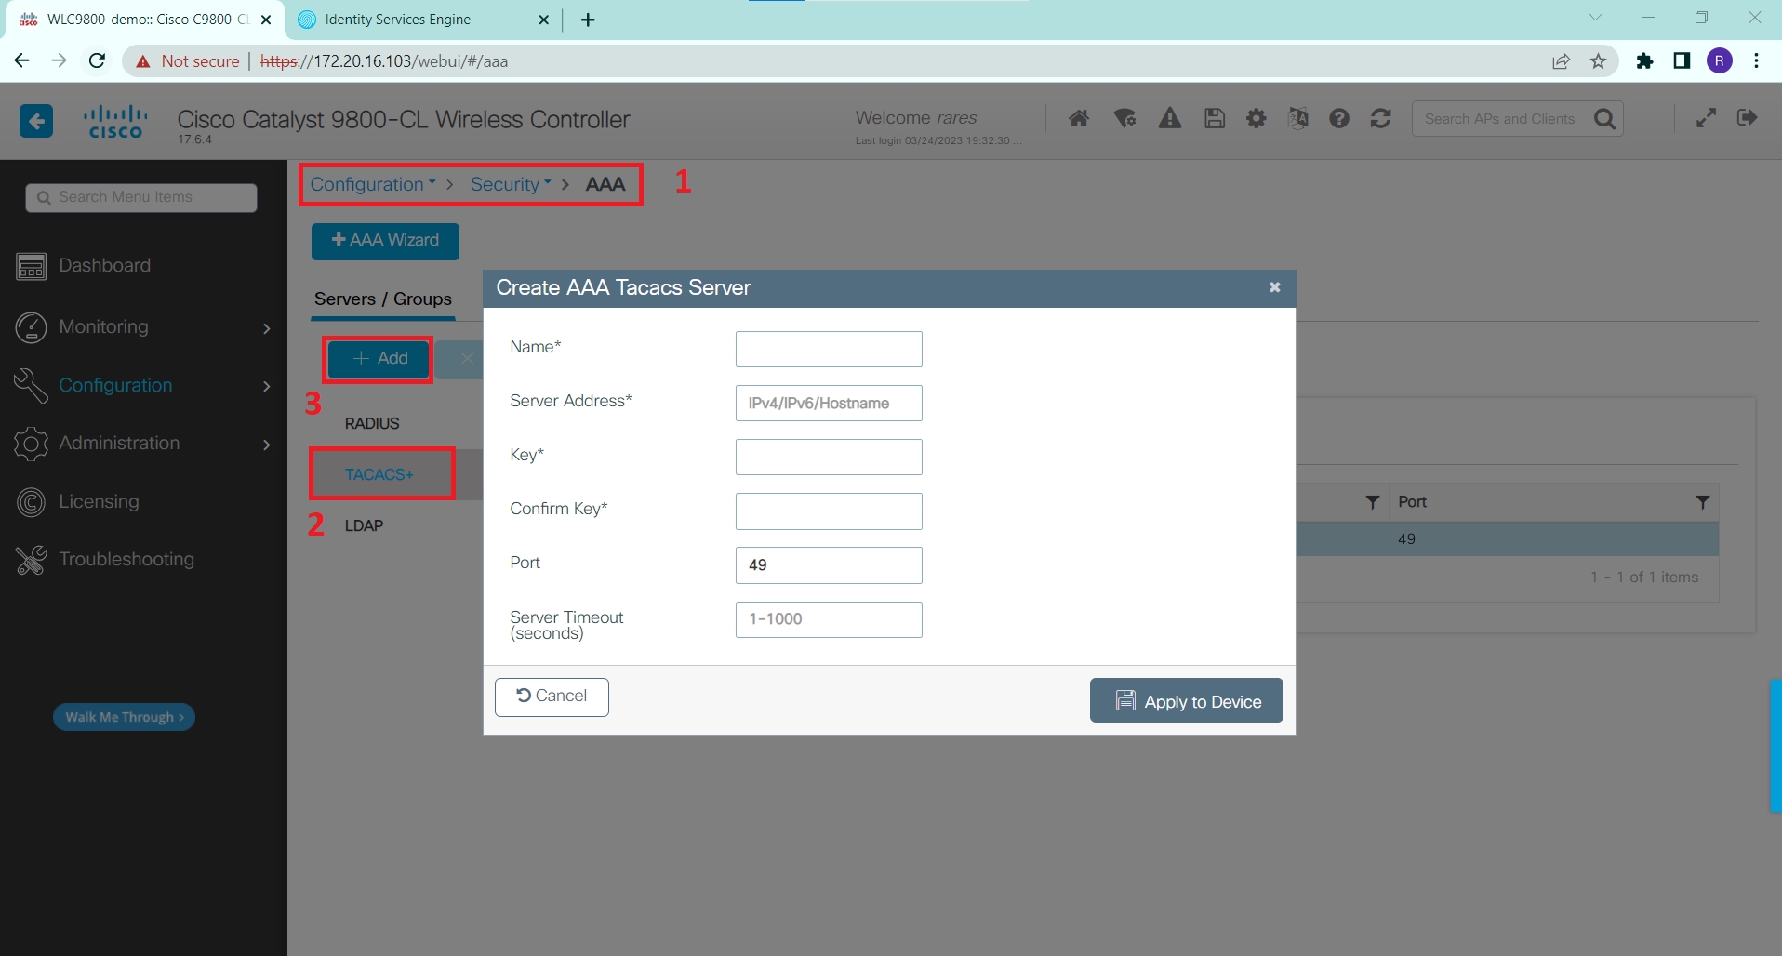1782x956 pixels.
Task: Open Troubleshooting from the sidebar
Action: 126,560
